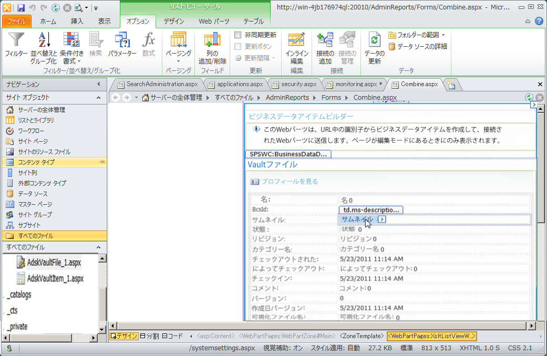
Task: Select すべてのファイル in site objects
Action: [55, 236]
